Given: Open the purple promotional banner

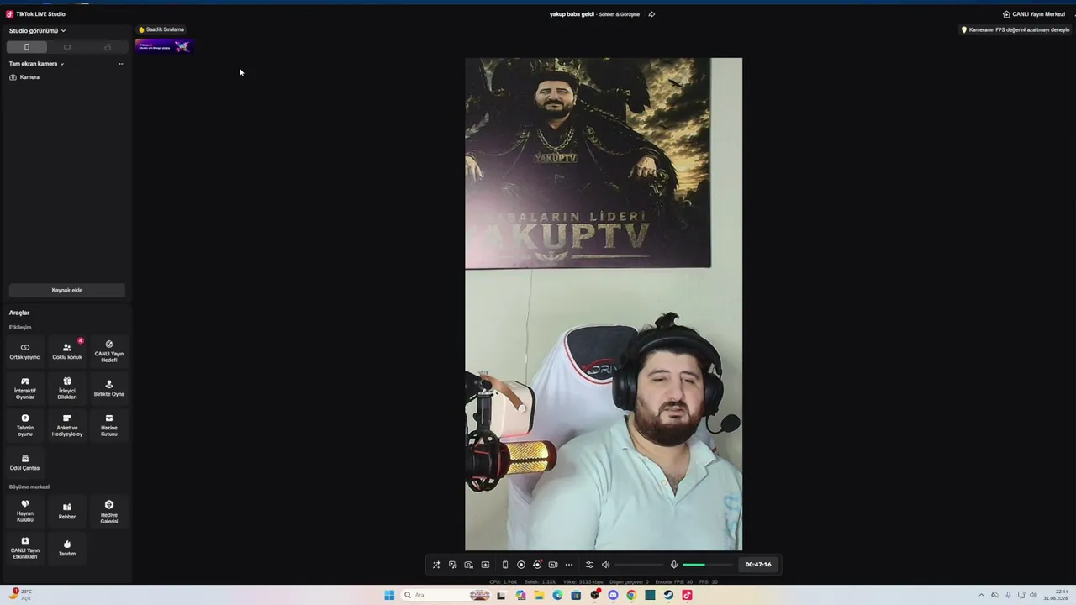Looking at the screenshot, I should 165,46.
